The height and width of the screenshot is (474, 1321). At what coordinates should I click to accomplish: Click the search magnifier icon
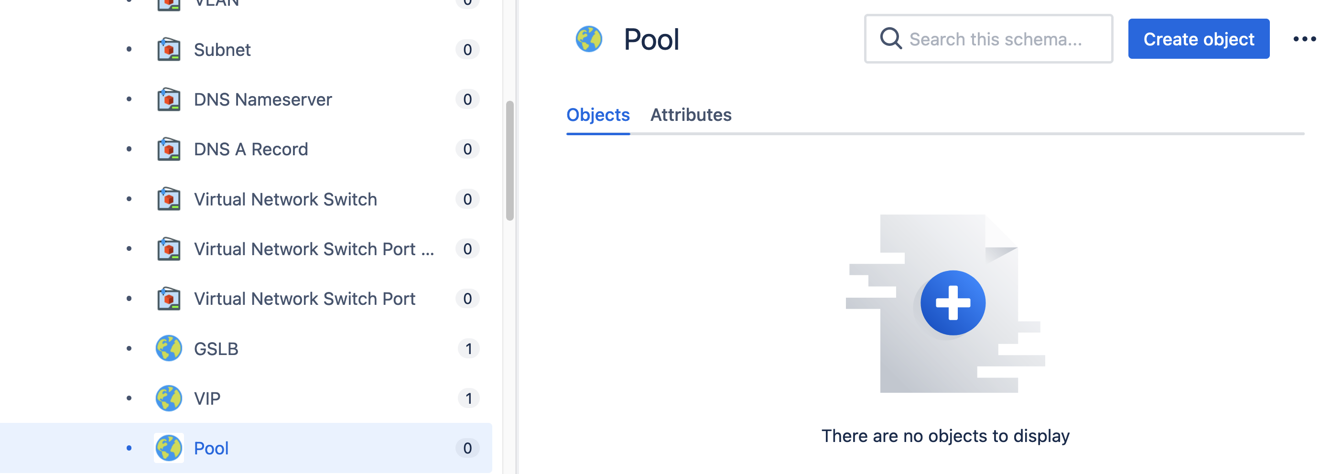click(x=891, y=38)
